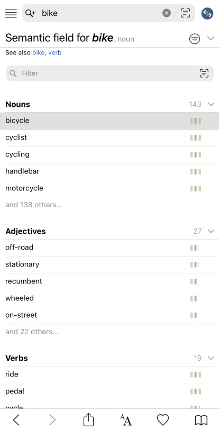The image size is (219, 432).
Task: Expand the chevron beside Semantic field header
Action: pos(211,38)
